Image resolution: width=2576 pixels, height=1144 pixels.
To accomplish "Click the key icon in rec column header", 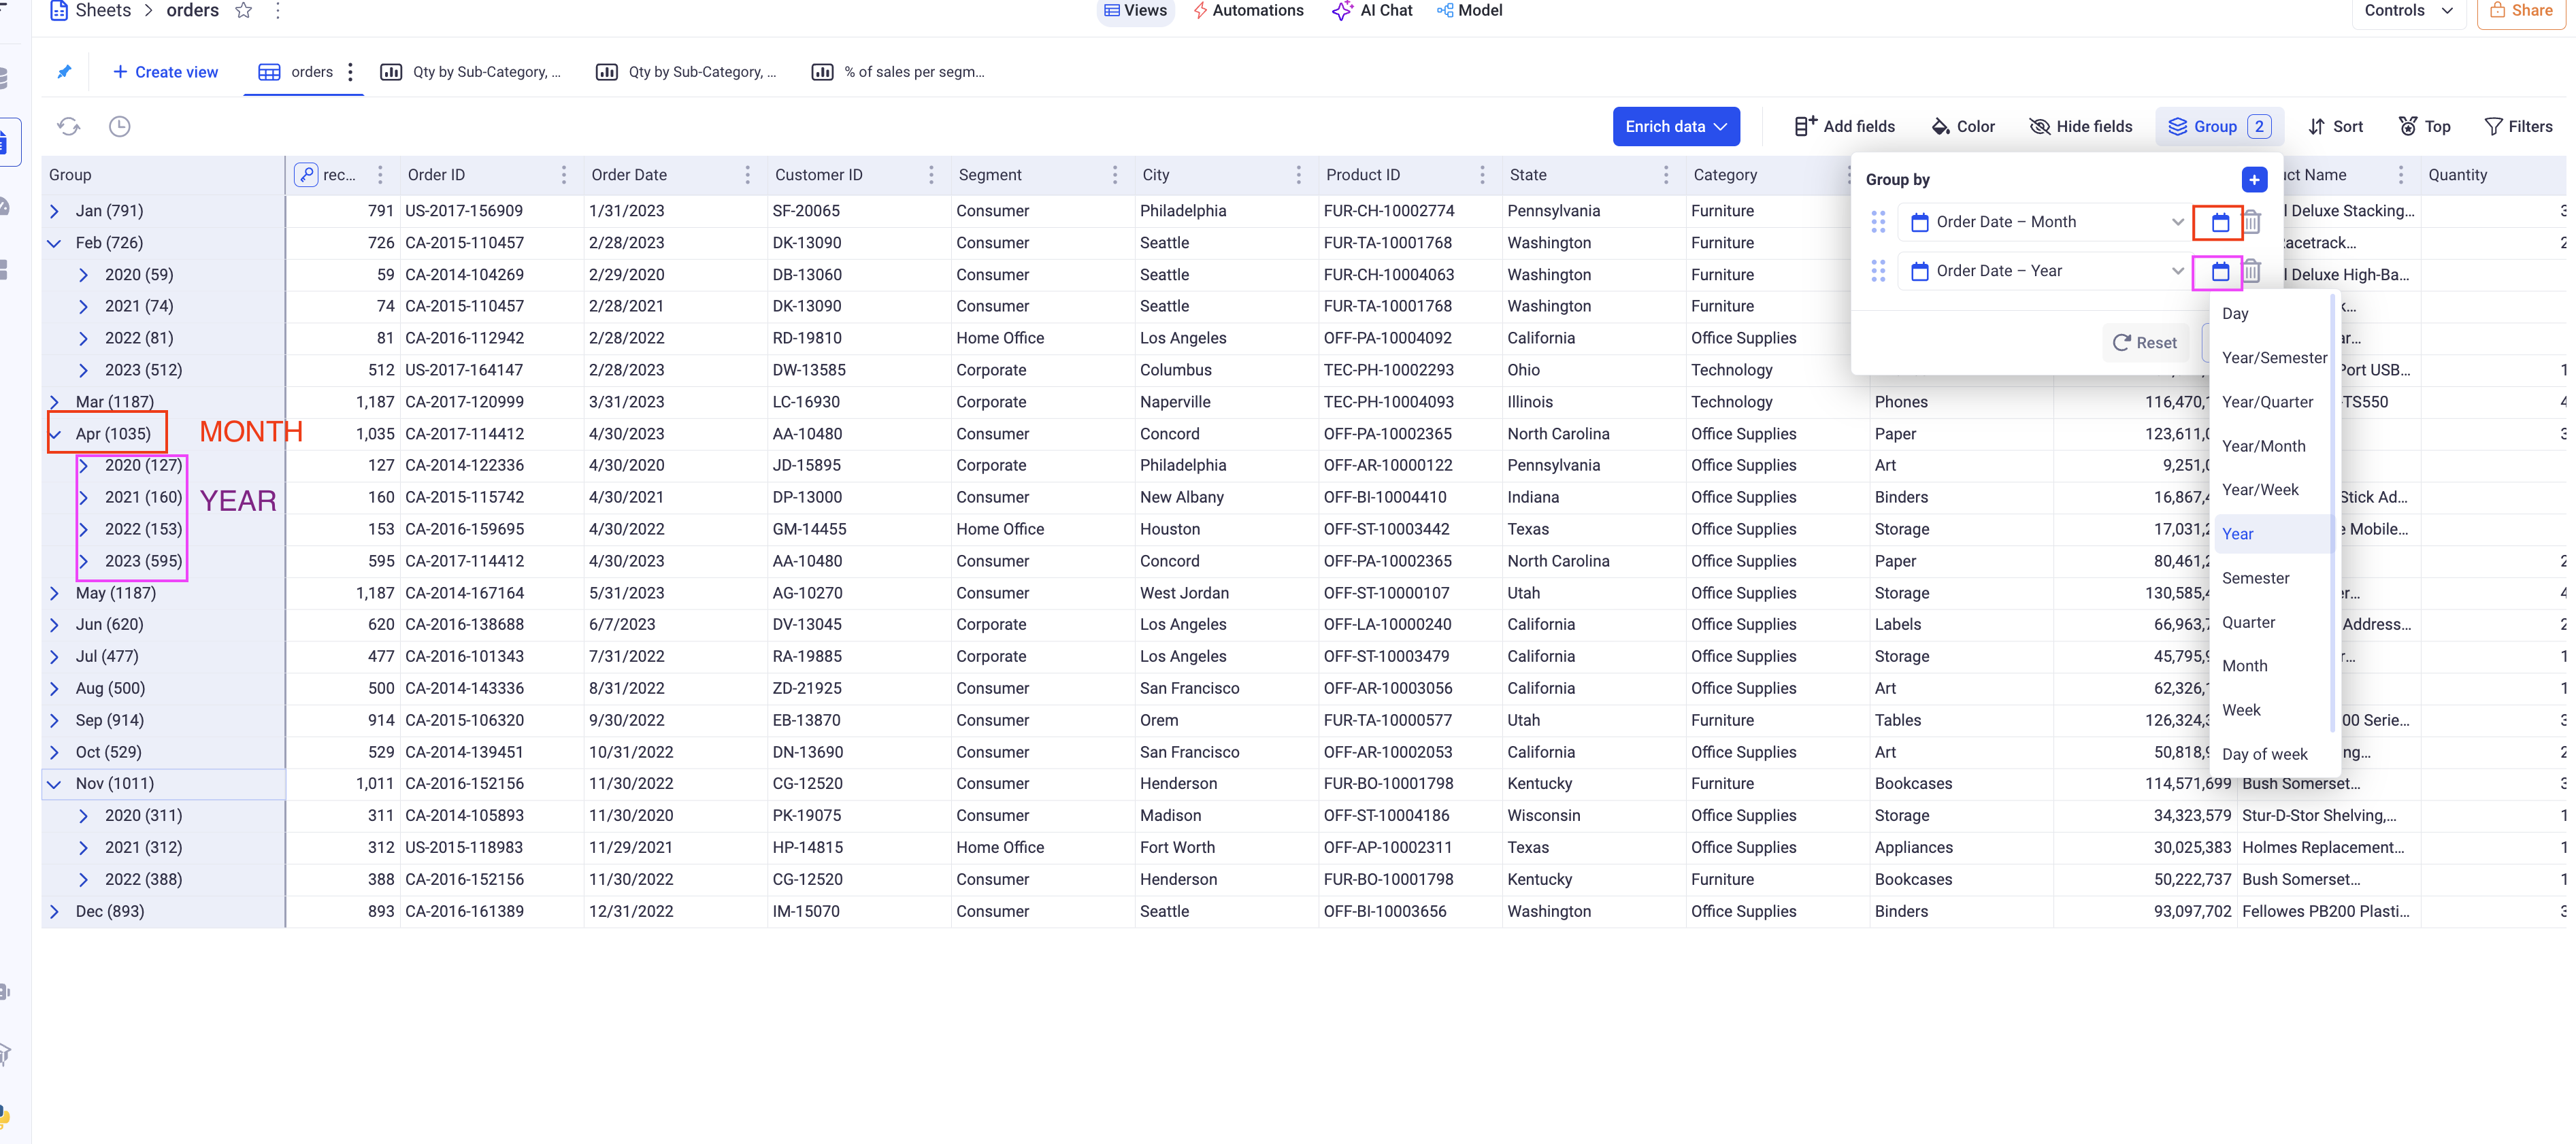I will [x=306, y=175].
